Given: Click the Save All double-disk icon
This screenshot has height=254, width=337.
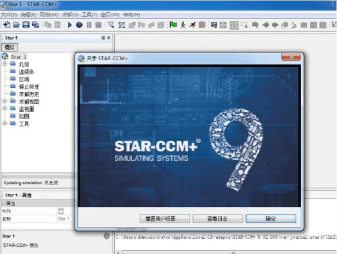Looking at the screenshot, I should [x=35, y=25].
